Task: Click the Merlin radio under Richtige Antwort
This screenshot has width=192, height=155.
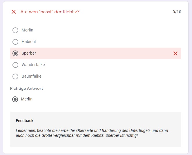Action: [x=15, y=99]
